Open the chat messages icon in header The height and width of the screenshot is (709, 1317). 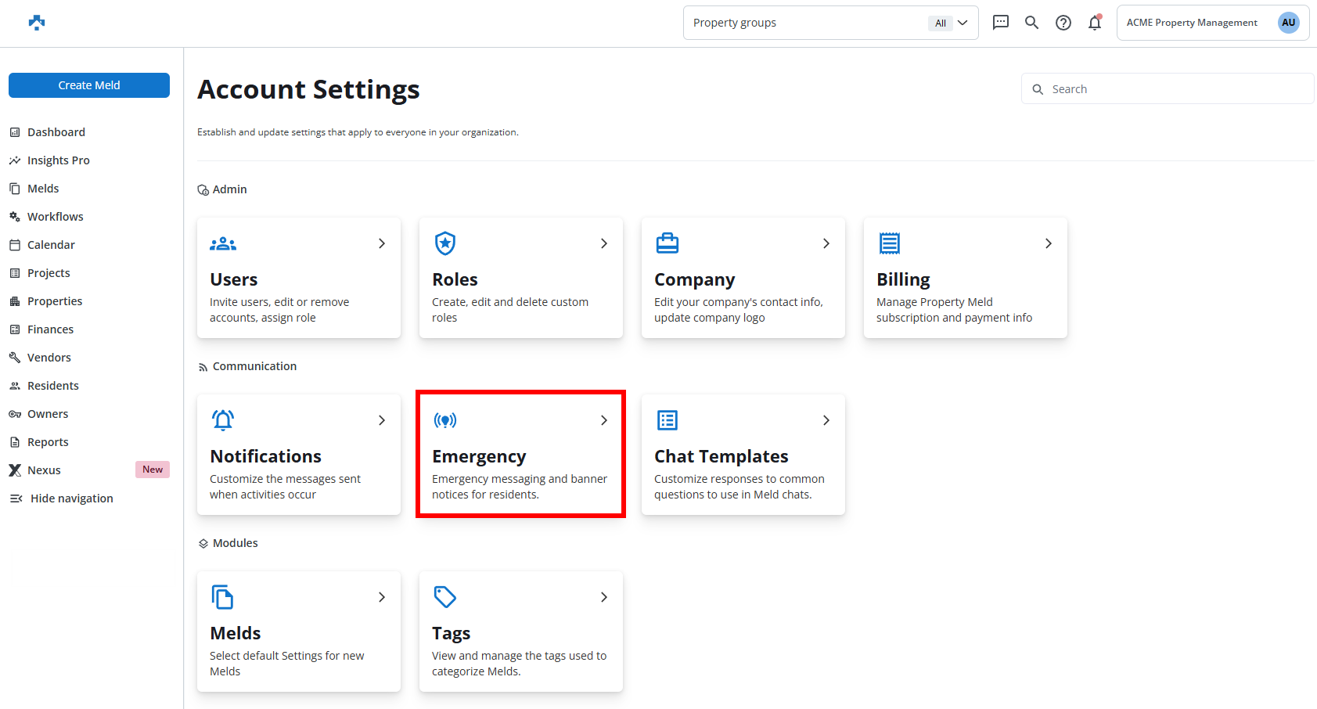click(1000, 23)
